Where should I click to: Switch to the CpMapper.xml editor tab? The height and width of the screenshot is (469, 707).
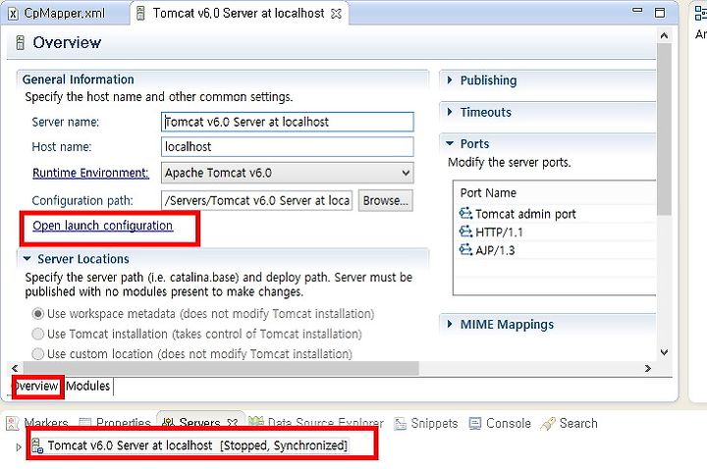click(x=64, y=14)
